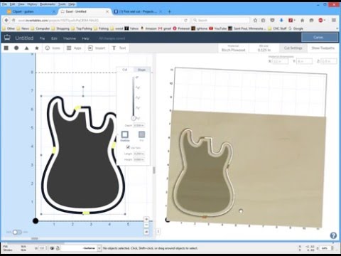Reload the page
341x256 pixels.
186,21
